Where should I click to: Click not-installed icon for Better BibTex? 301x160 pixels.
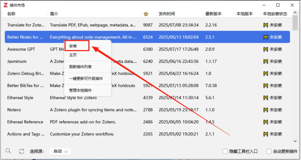(x=266, y=85)
